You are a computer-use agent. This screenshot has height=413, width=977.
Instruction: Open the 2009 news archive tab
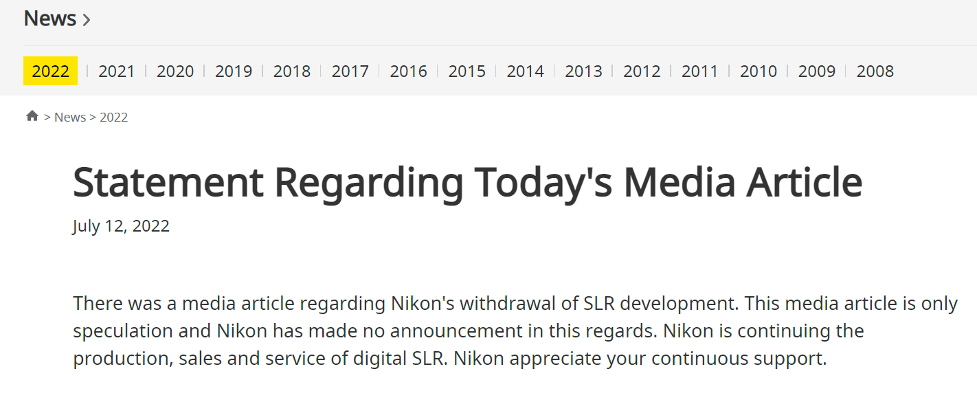tap(817, 71)
